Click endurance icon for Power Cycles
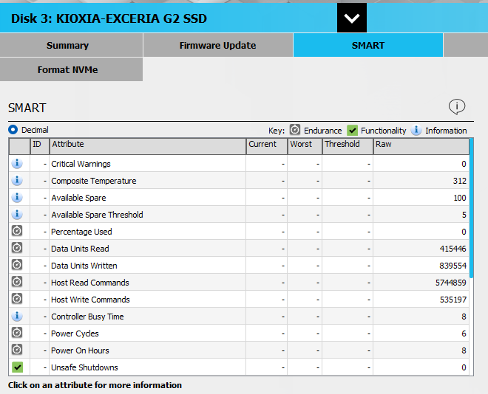The image size is (488, 394). click(17, 333)
